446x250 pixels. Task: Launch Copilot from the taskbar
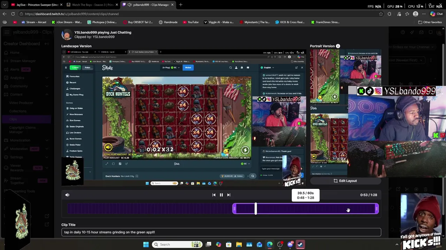(218, 244)
